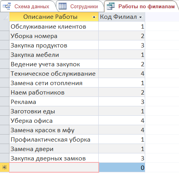Select row selector for Обслуживание клиентов
179x173 pixels.
pyautogui.click(x=5, y=26)
